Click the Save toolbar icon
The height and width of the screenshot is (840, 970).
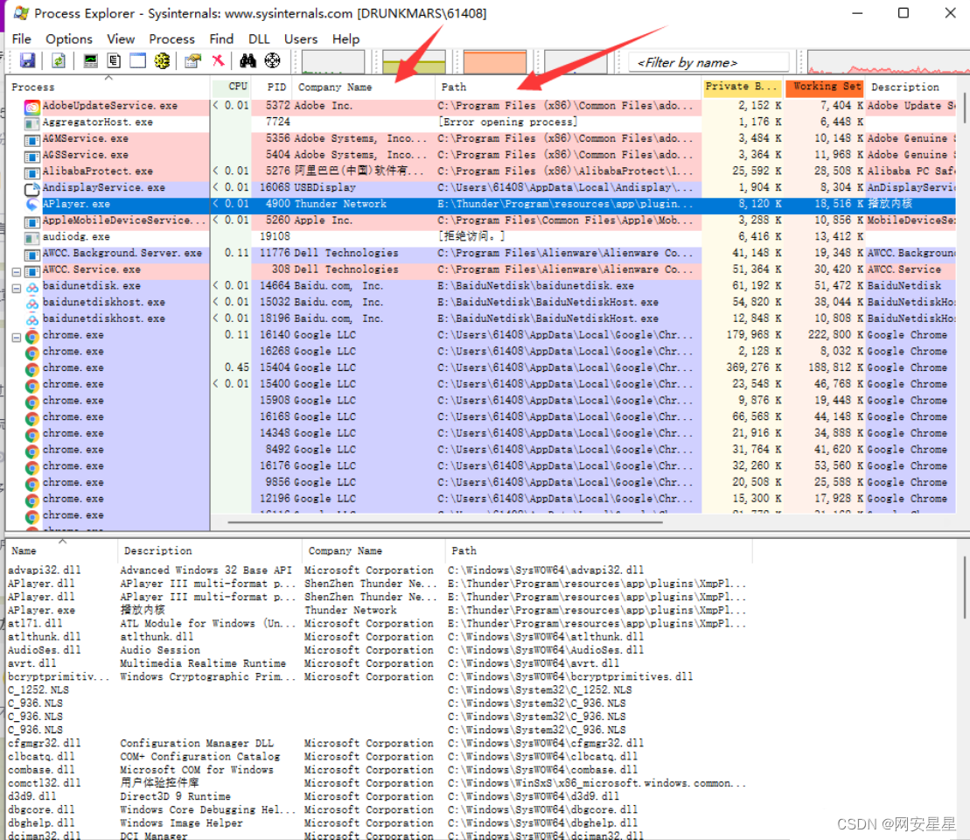(x=28, y=60)
